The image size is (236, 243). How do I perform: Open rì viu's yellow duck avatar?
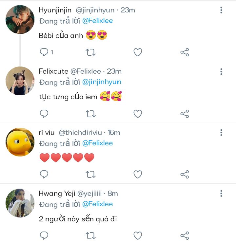20,142
